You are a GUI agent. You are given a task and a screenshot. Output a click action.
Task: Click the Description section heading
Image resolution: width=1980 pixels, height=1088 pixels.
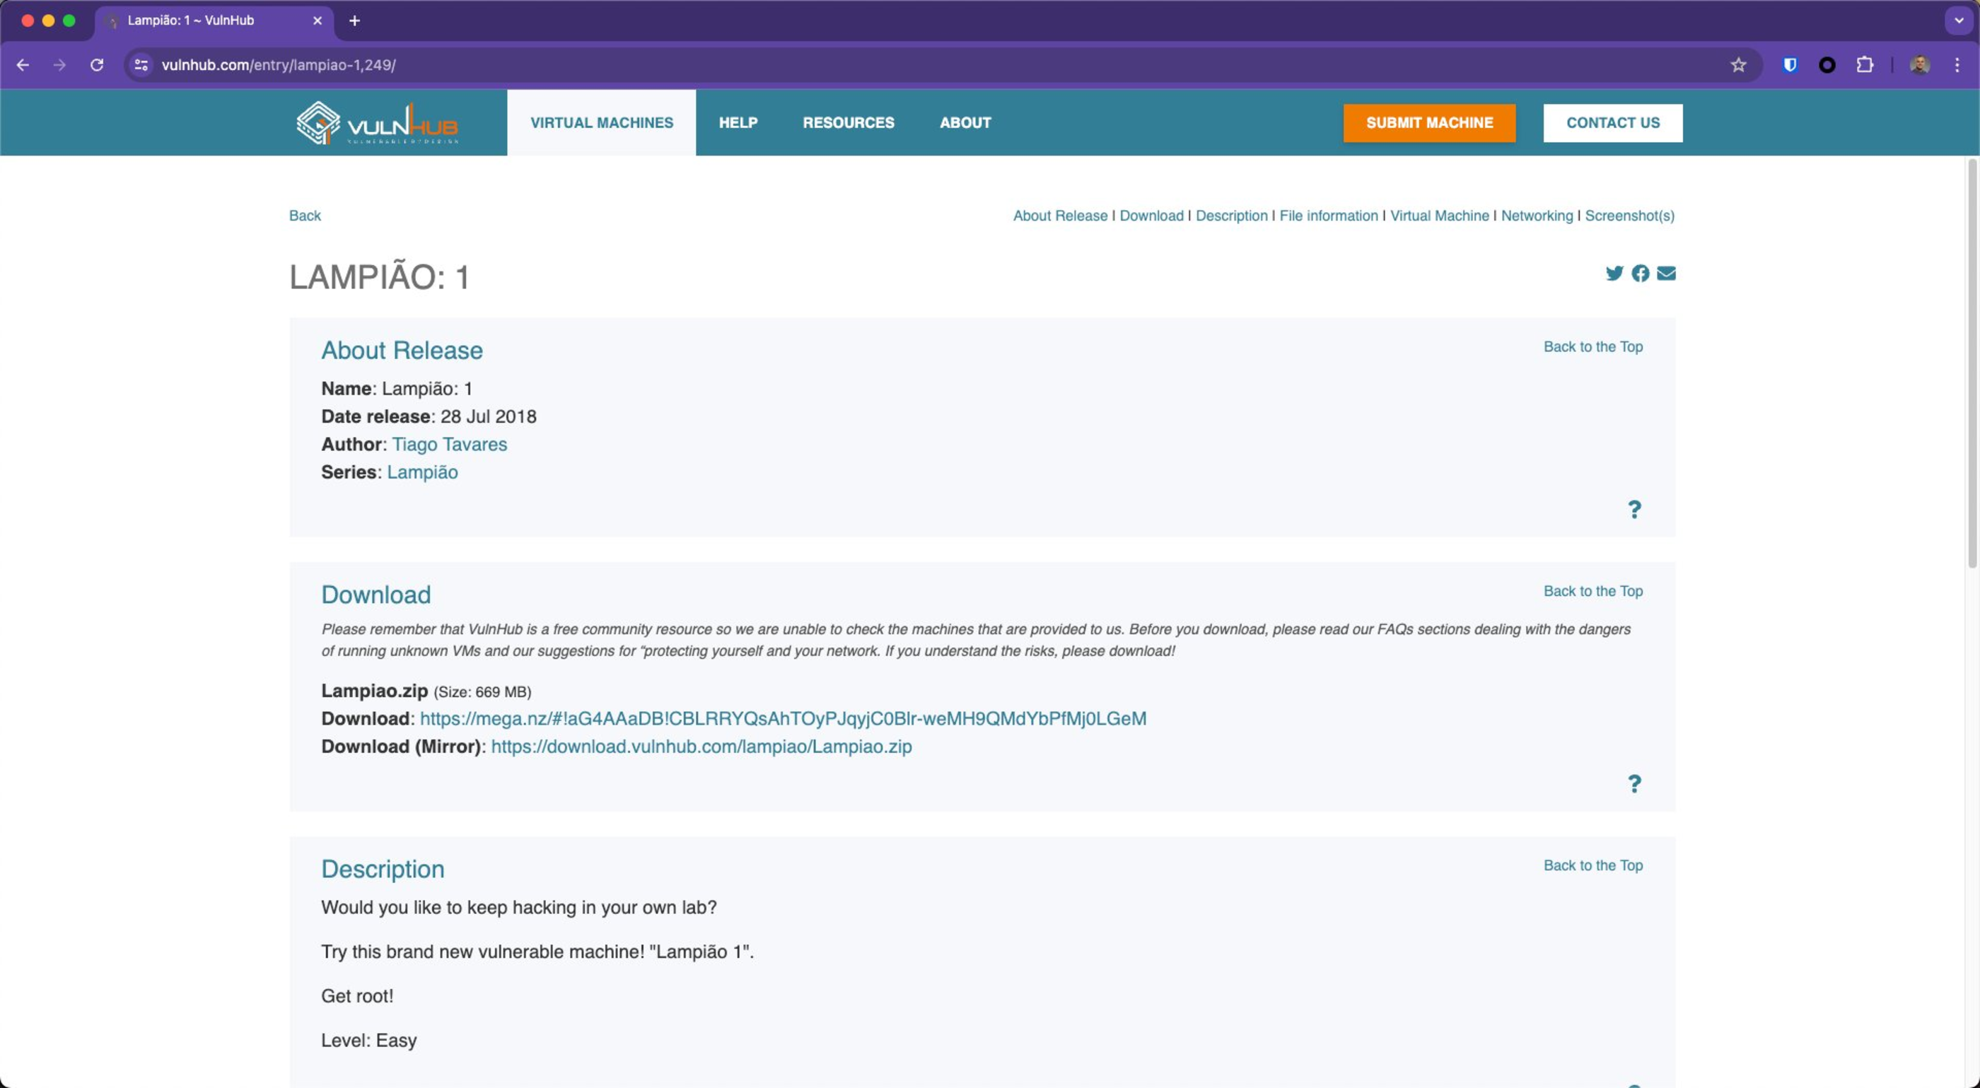(383, 869)
